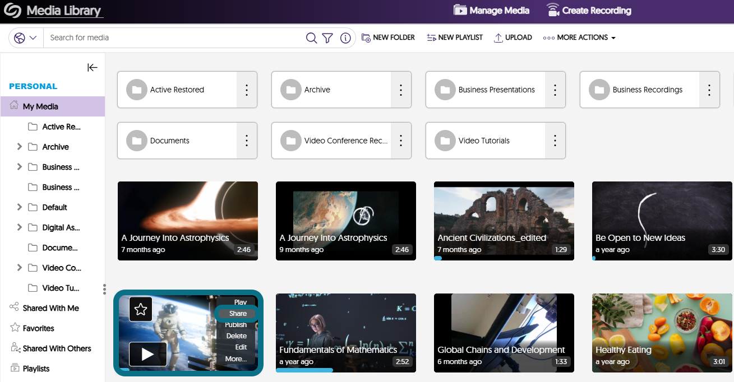
Task: Click Ancient Civilizations_edited watch progress bar
Action: (x=438, y=258)
